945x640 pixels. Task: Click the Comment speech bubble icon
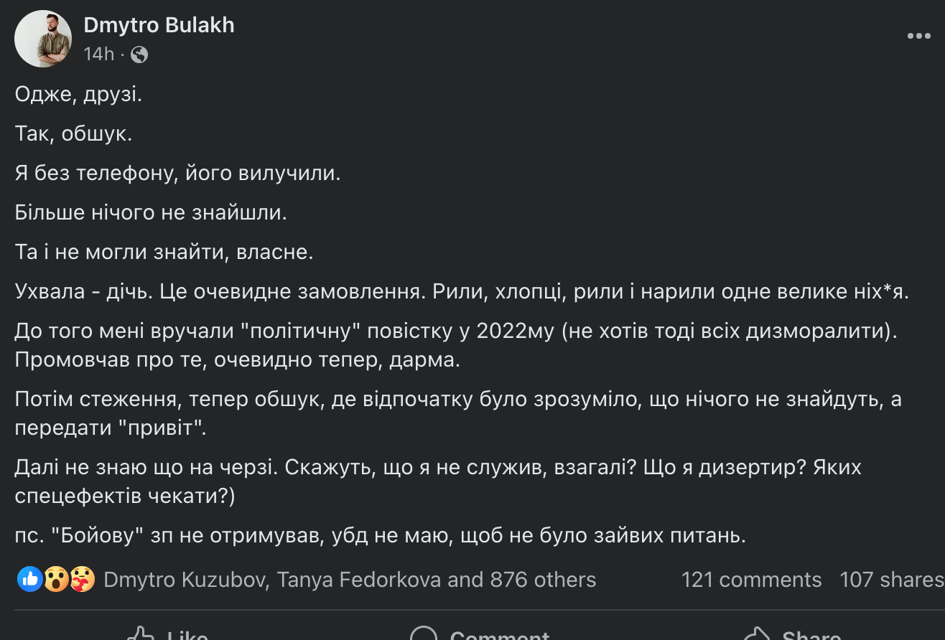coord(424,634)
